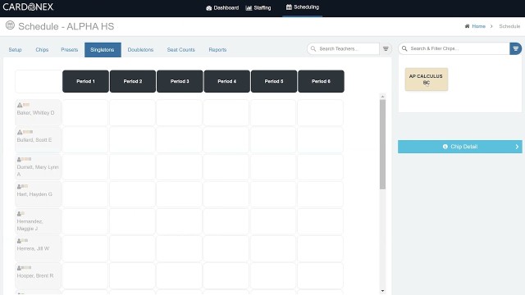
Task: Click the info icon on Chip Detail
Action: [445, 147]
